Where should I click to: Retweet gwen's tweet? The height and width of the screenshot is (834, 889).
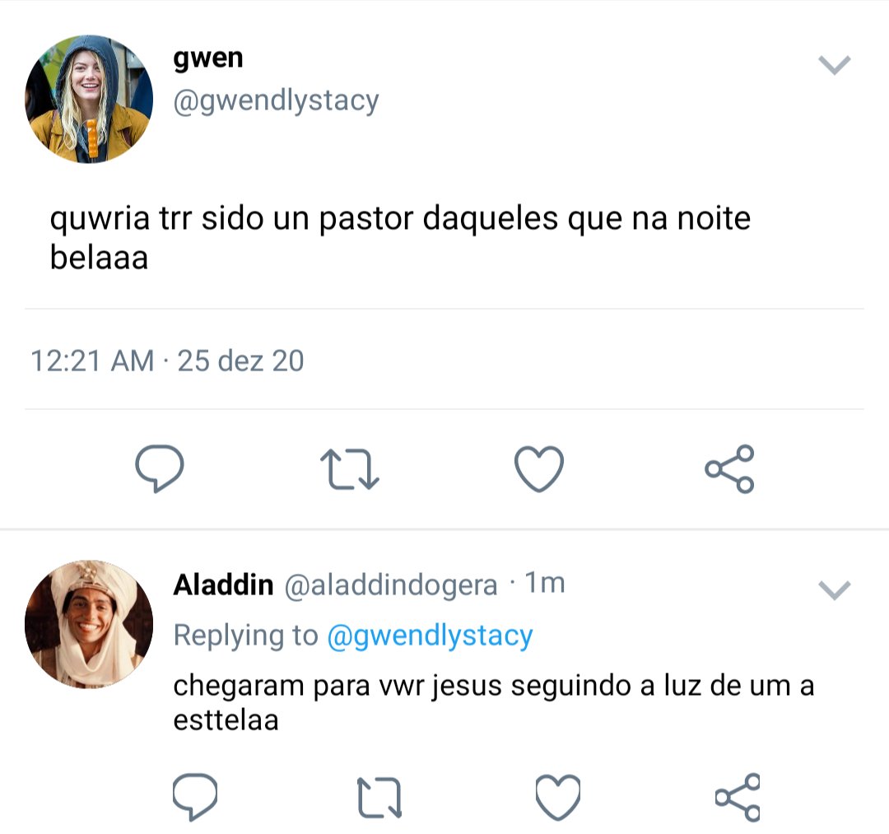[349, 469]
